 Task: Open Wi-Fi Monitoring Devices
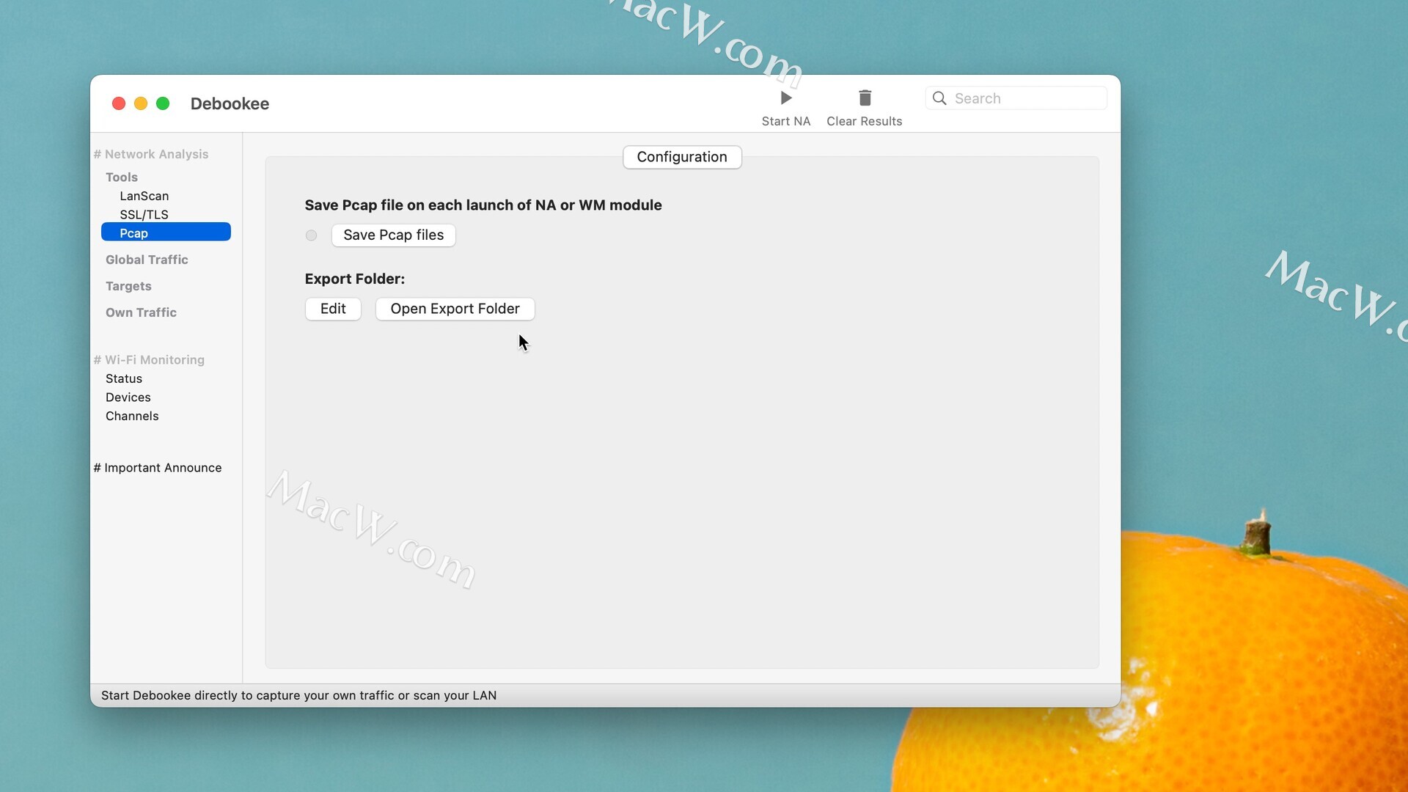pyautogui.click(x=128, y=397)
